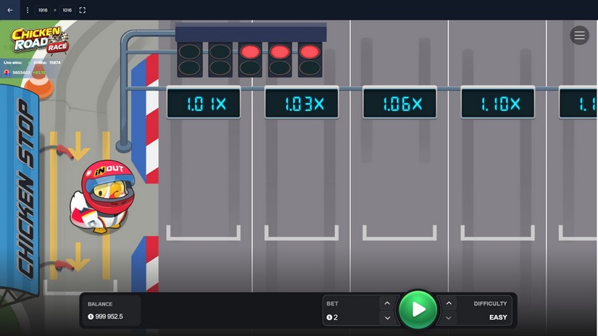This screenshot has width=598, height=336.
Task: Click the leftmost red starting light
Action: [x=250, y=52]
